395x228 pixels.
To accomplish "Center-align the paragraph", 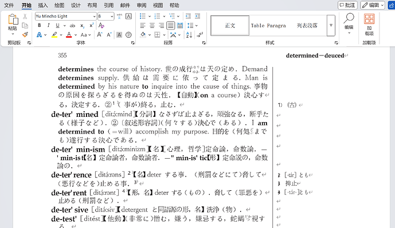I will point(152,25).
